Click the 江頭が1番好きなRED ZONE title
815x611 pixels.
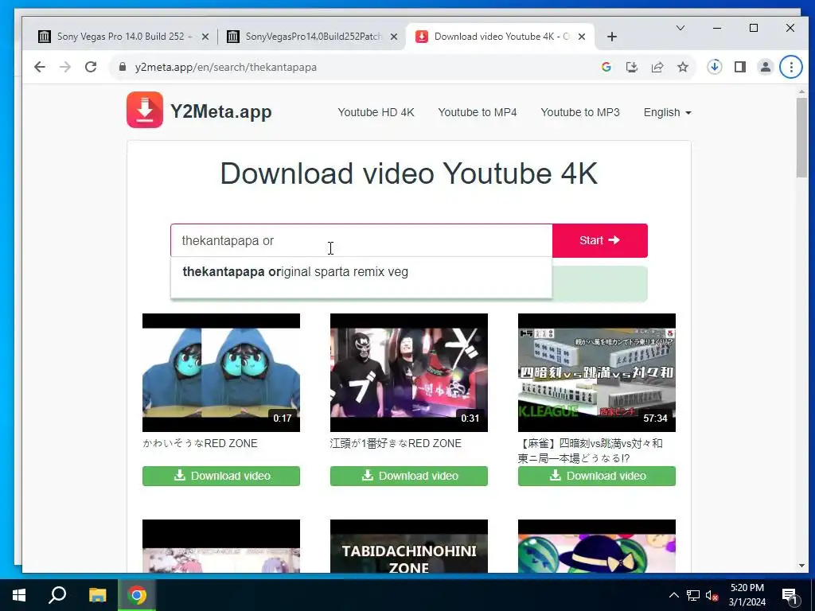pyautogui.click(x=396, y=443)
